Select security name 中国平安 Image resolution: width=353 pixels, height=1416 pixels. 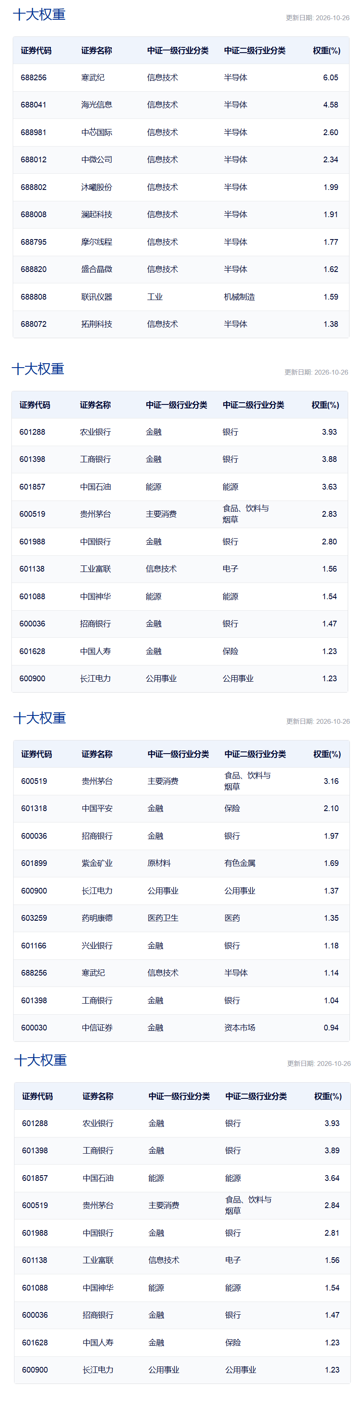[x=97, y=808]
